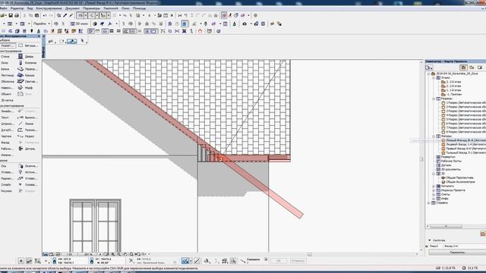Pick up parameters with eyedropper icon
Screen dimensions: 486x273
pyautogui.click(x=65, y=15)
